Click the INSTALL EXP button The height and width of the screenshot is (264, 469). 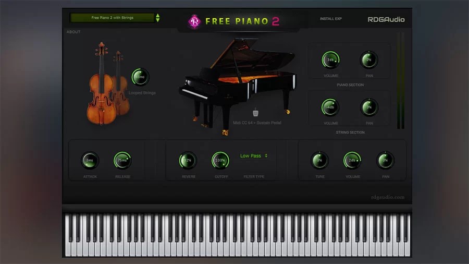[330, 19]
